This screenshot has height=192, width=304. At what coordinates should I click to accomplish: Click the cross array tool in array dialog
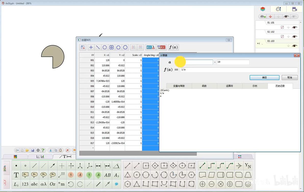pyautogui.click(x=91, y=47)
